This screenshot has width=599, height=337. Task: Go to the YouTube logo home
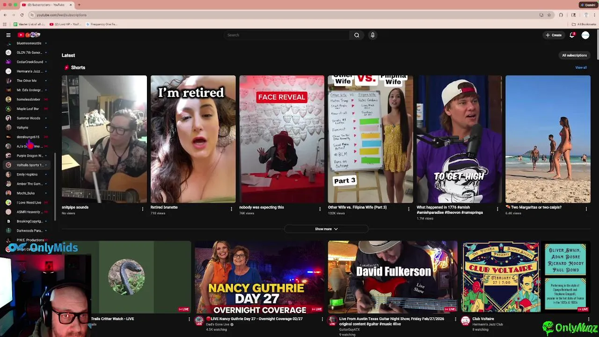[x=29, y=35]
